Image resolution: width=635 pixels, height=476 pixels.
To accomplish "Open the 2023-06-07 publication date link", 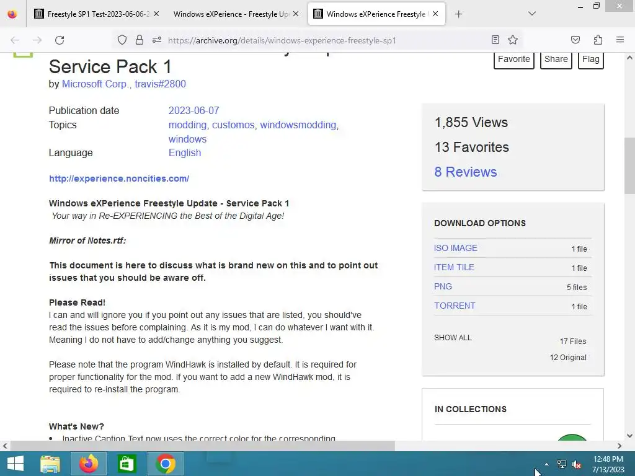I will pyautogui.click(x=193, y=110).
